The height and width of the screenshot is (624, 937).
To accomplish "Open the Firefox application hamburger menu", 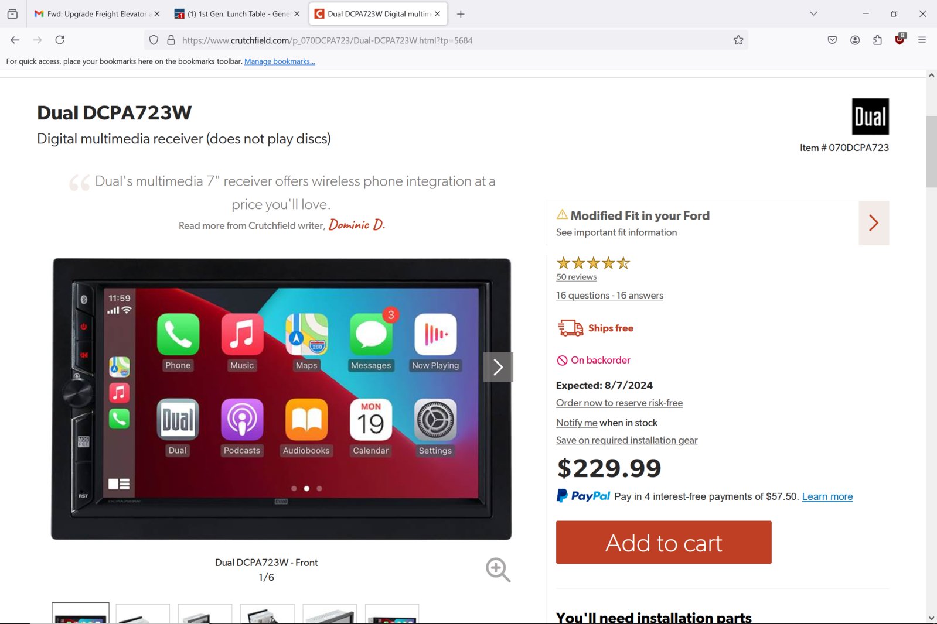I will pyautogui.click(x=922, y=40).
